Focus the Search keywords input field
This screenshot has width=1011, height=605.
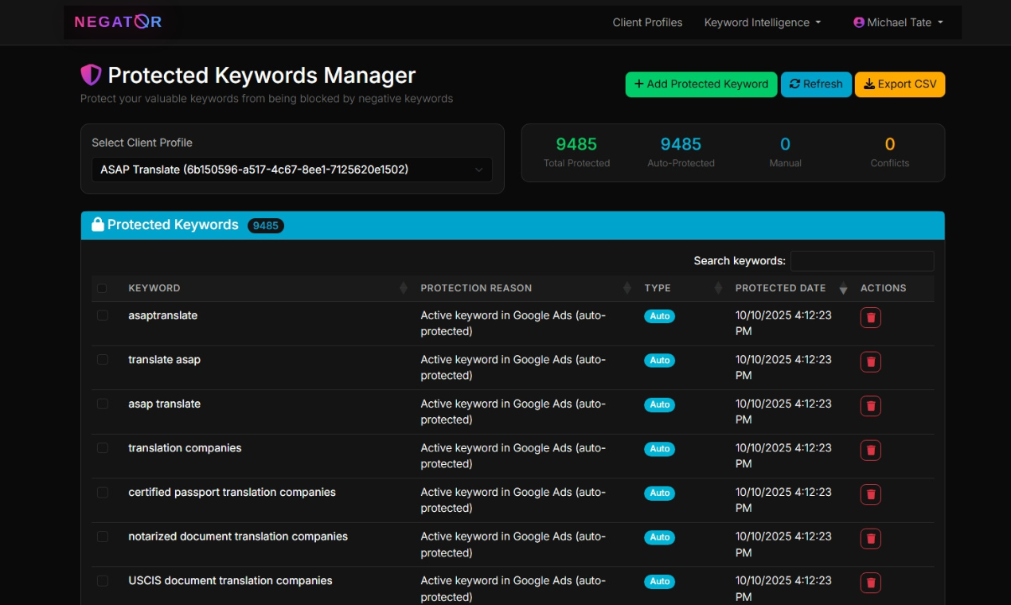[861, 261]
